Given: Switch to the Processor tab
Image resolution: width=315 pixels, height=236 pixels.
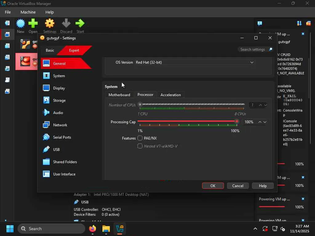Looking at the screenshot, I should tap(145, 95).
